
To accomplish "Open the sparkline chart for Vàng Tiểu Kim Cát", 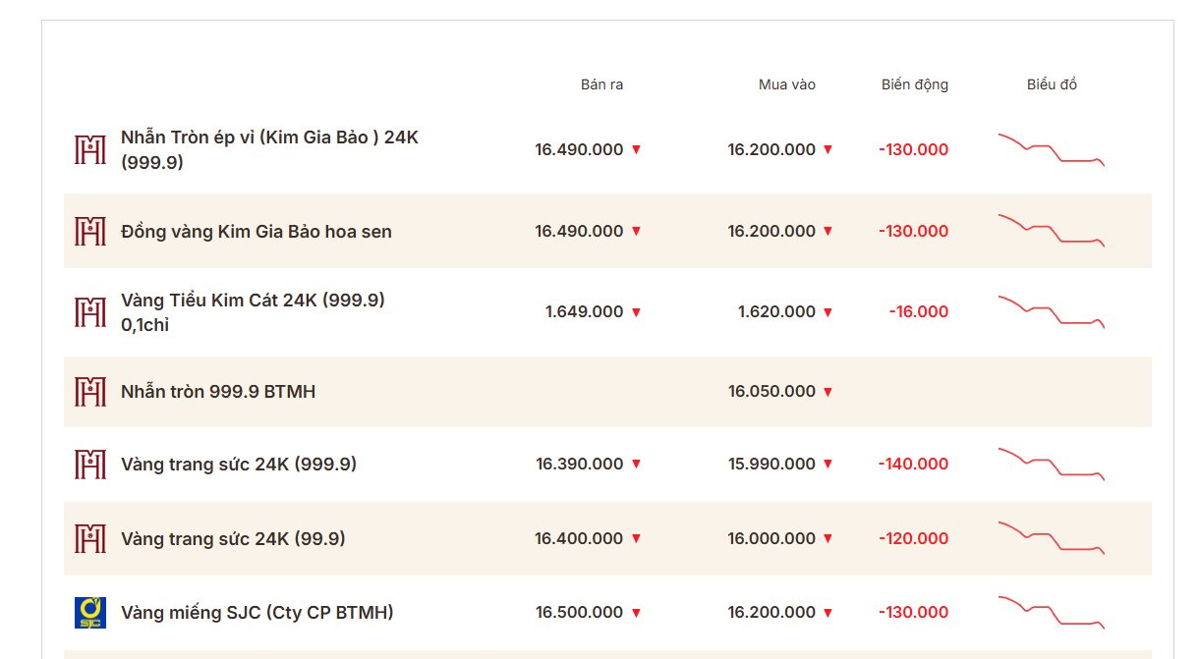I will pos(1052,311).
